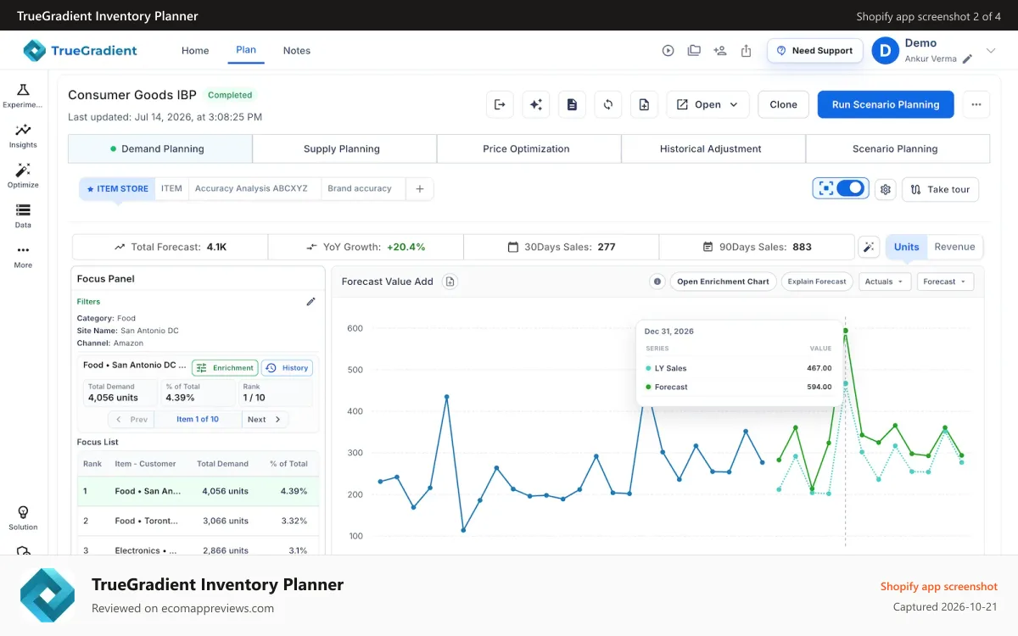This screenshot has width=1018, height=636.
Task: Click the Total Forecast 4.1K metric card
Action: (170, 247)
